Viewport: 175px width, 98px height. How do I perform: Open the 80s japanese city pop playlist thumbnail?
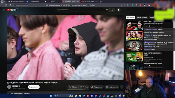[134, 66]
